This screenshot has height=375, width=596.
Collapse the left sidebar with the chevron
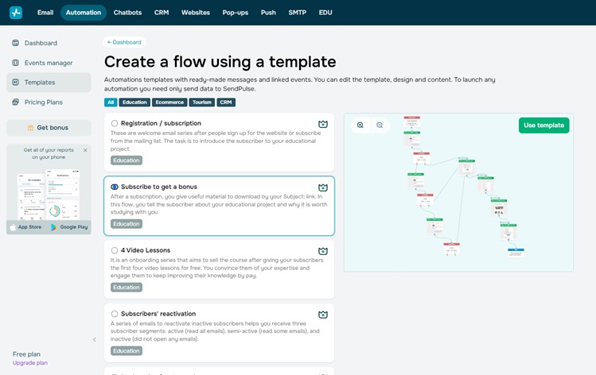tap(94, 339)
